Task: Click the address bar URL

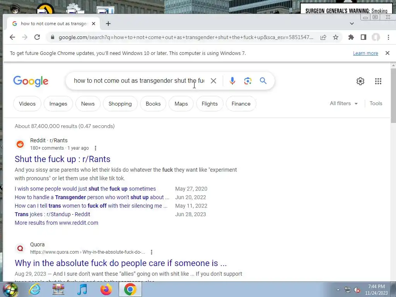Action: 186,38
